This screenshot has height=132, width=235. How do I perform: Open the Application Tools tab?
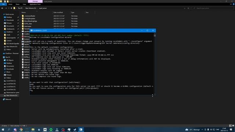click(35, 4)
